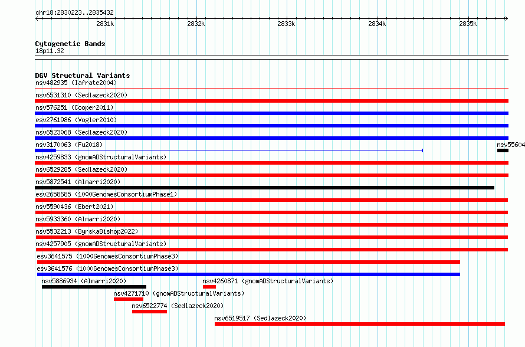Click nsv5590436 (Ebert2021) label
The width and height of the screenshot is (525, 347).
[x=74, y=207]
